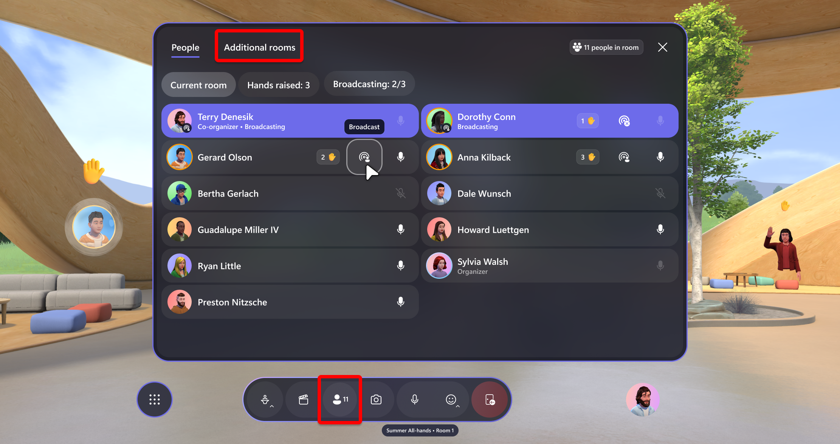Select the Additional rooms tab
The height and width of the screenshot is (444, 840).
[x=259, y=46]
